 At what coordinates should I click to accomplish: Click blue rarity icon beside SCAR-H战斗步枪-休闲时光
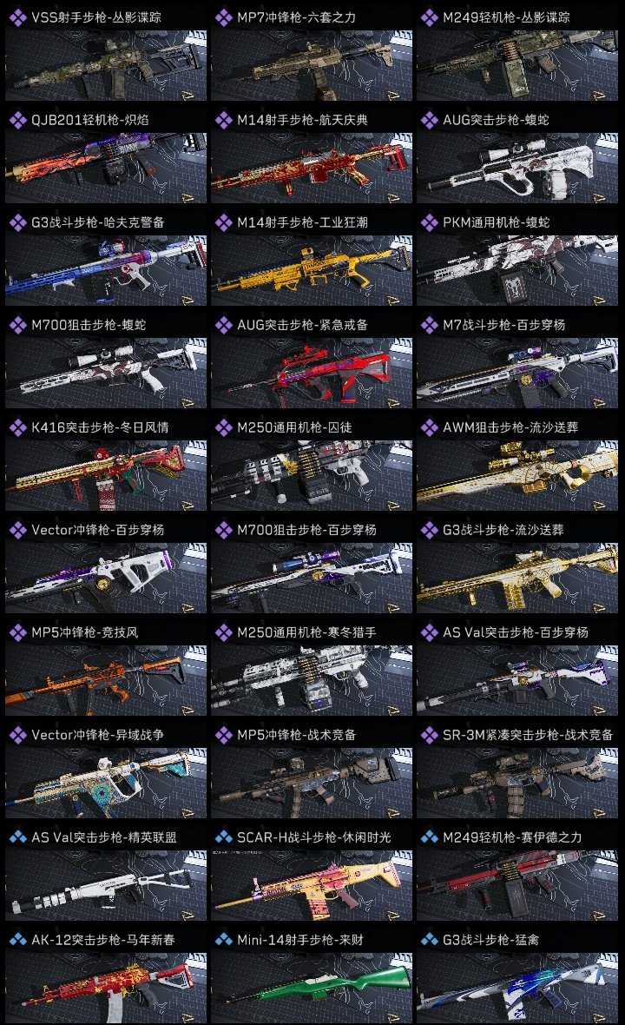pos(223,837)
